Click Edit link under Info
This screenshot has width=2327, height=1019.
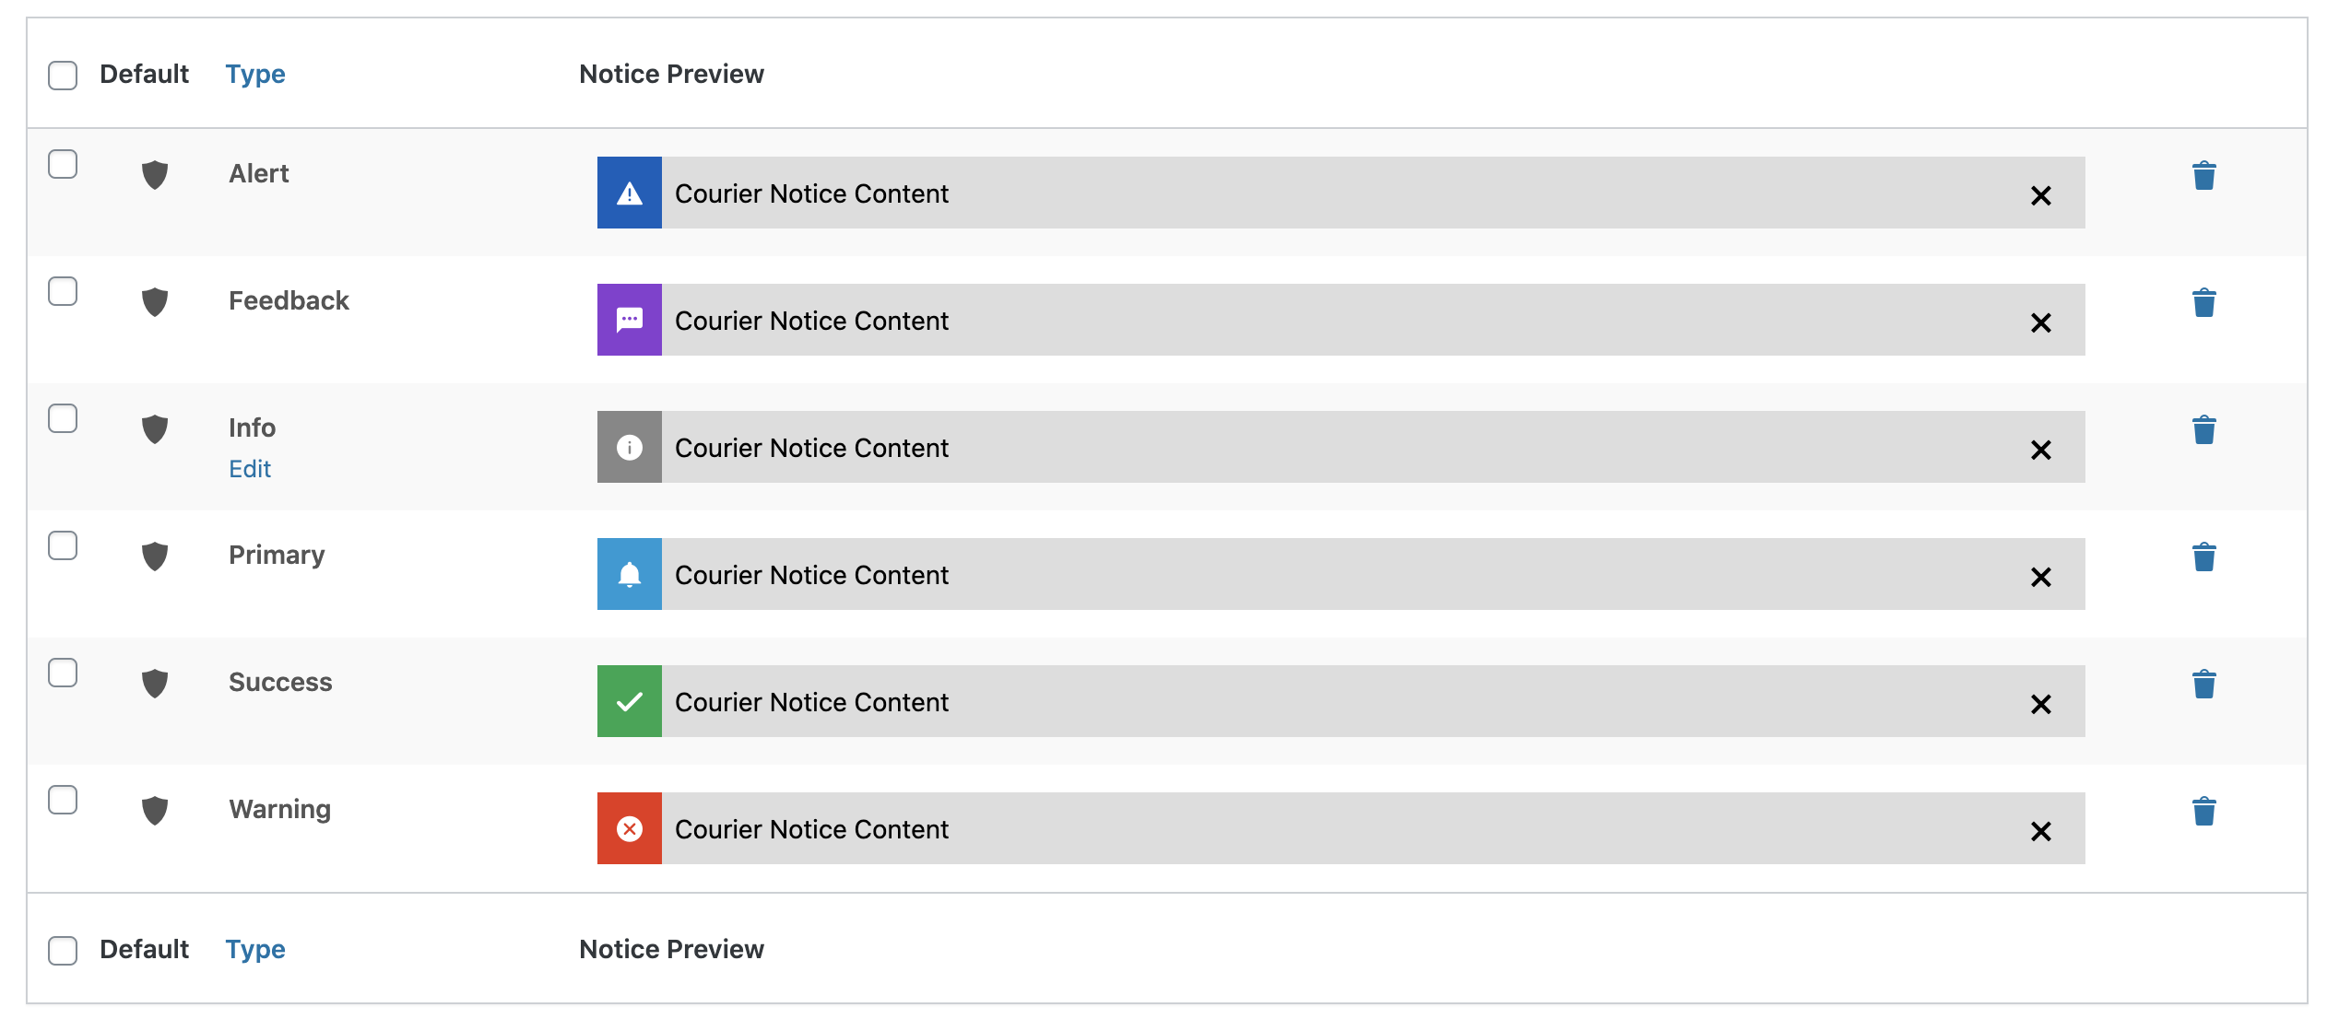(250, 469)
